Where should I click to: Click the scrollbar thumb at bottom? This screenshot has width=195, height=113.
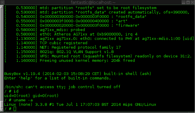click(x=2, y=104)
